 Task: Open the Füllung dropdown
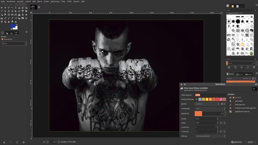click(x=210, y=136)
